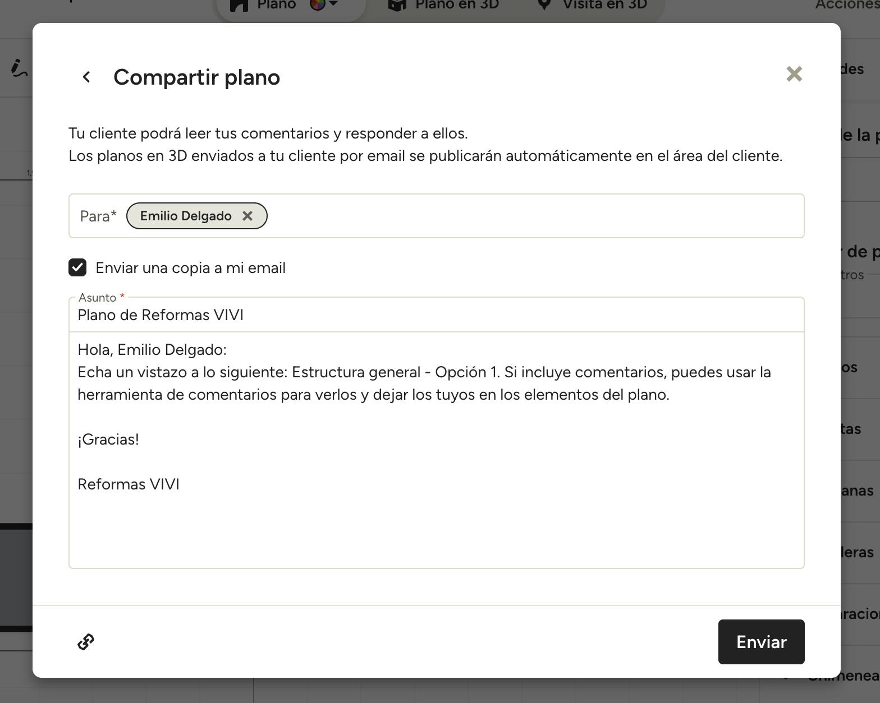
Task: Open the Plano en 3D tab
Action: coord(443,6)
